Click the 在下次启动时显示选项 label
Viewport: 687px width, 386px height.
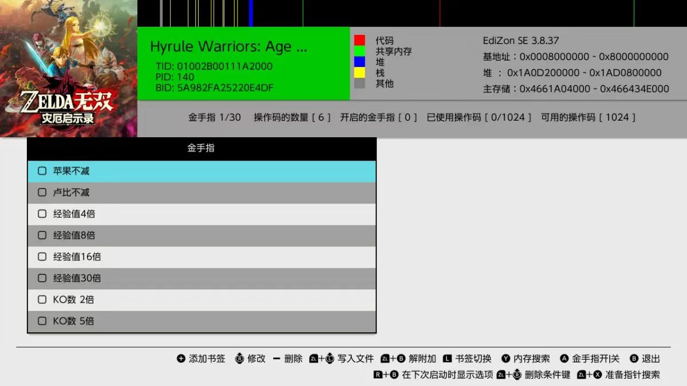click(x=448, y=375)
